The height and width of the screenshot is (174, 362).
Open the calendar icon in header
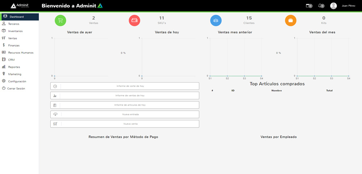point(308,6)
